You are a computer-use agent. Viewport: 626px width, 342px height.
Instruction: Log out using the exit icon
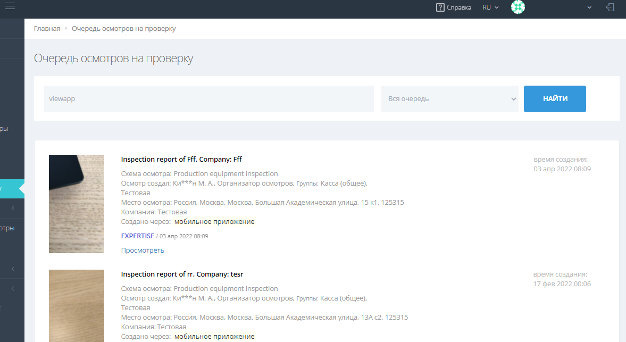[610, 7]
